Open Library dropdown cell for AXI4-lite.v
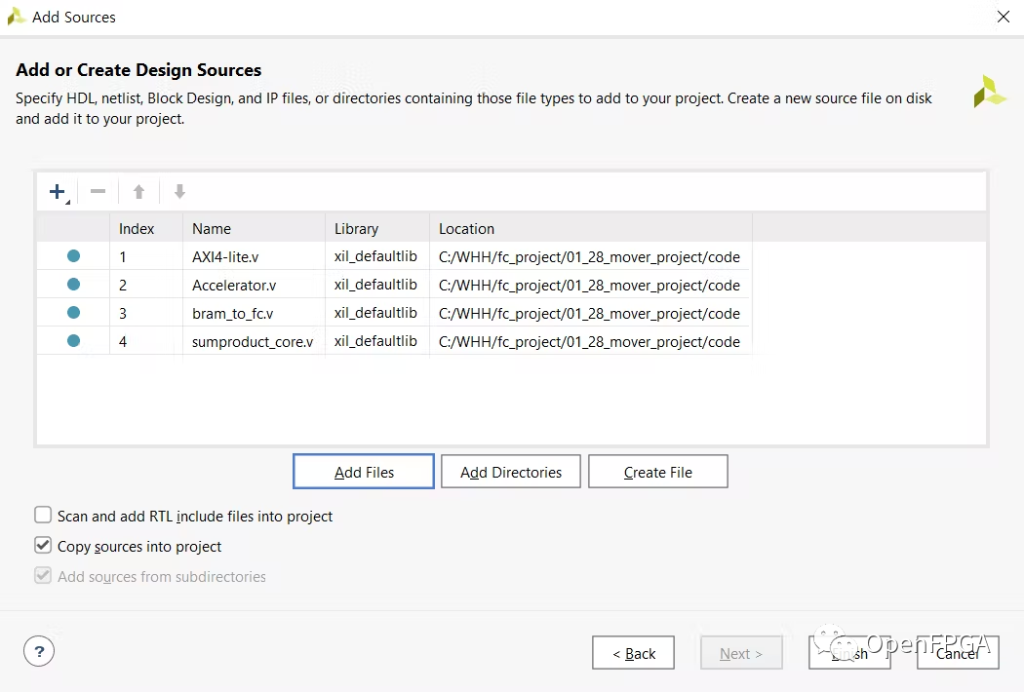The width and height of the screenshot is (1024, 692). 375,257
